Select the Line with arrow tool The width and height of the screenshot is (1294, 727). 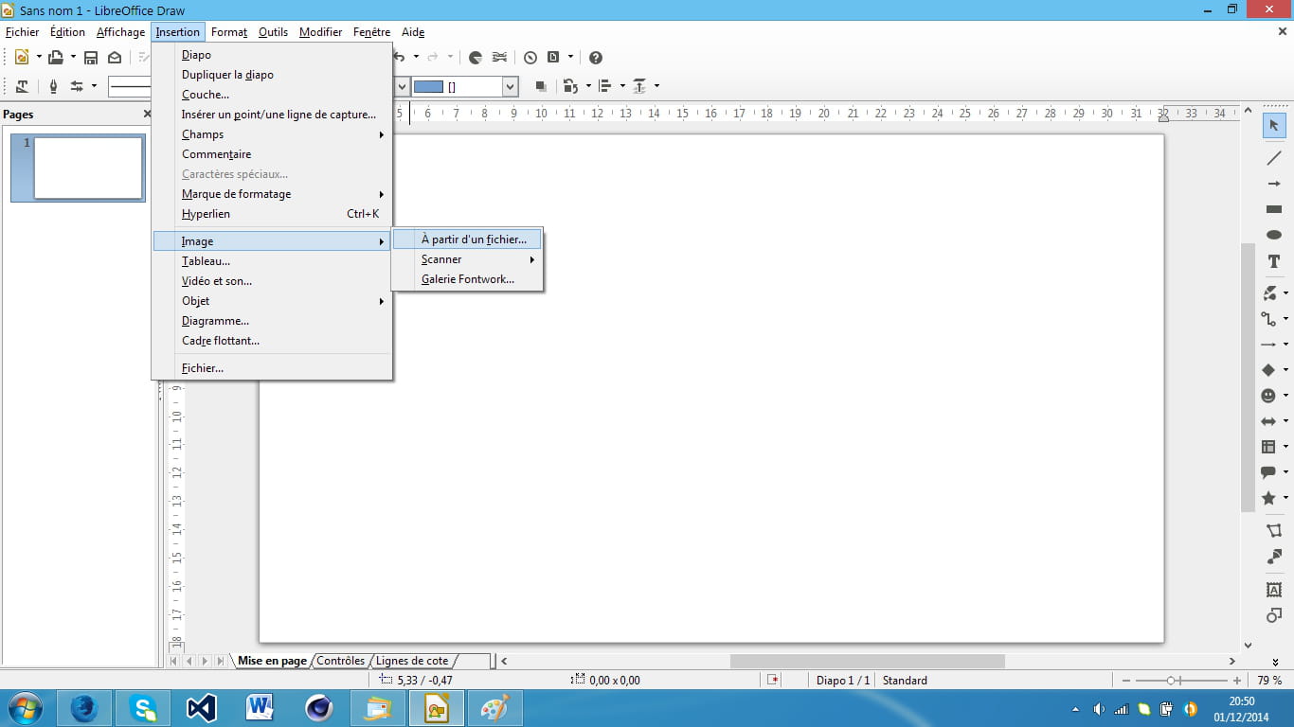[x=1274, y=184]
